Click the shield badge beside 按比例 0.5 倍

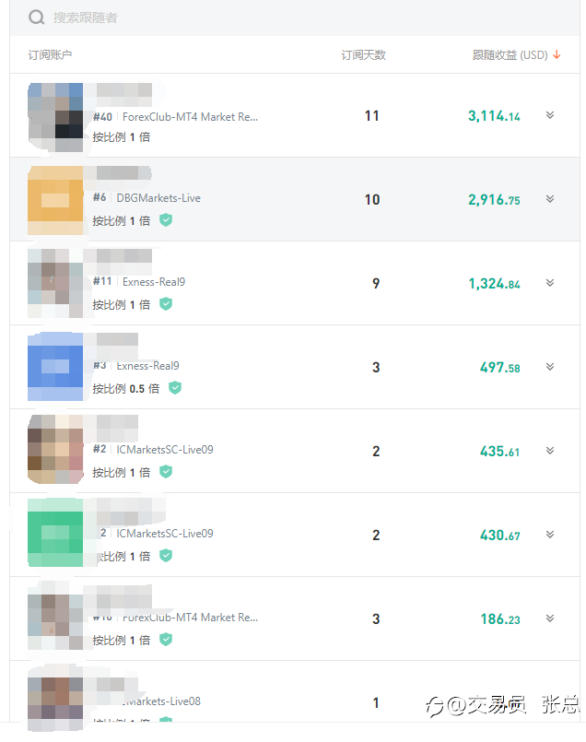pyautogui.click(x=175, y=387)
